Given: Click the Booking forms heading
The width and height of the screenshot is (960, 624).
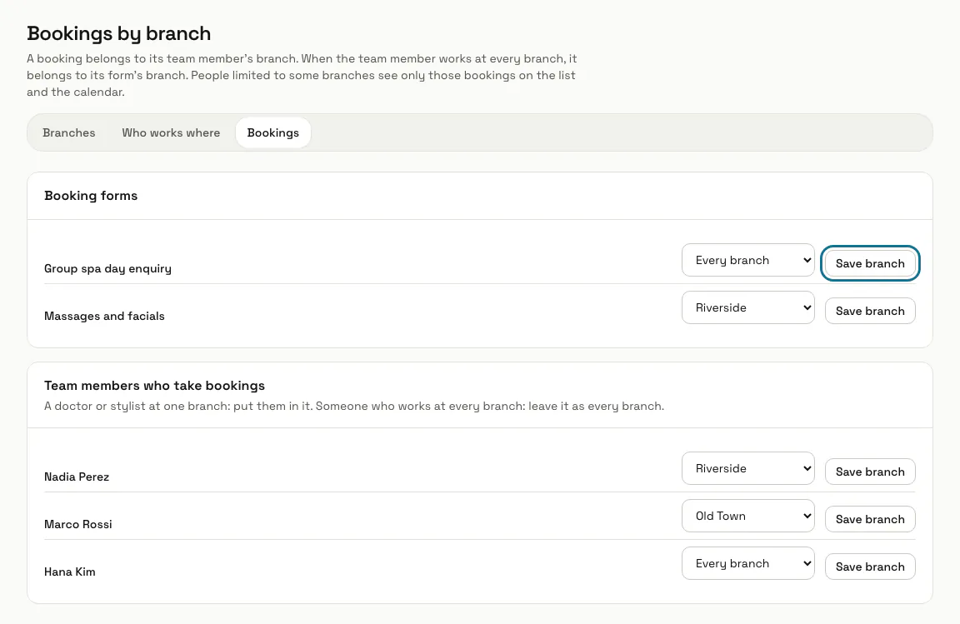Looking at the screenshot, I should (x=91, y=196).
